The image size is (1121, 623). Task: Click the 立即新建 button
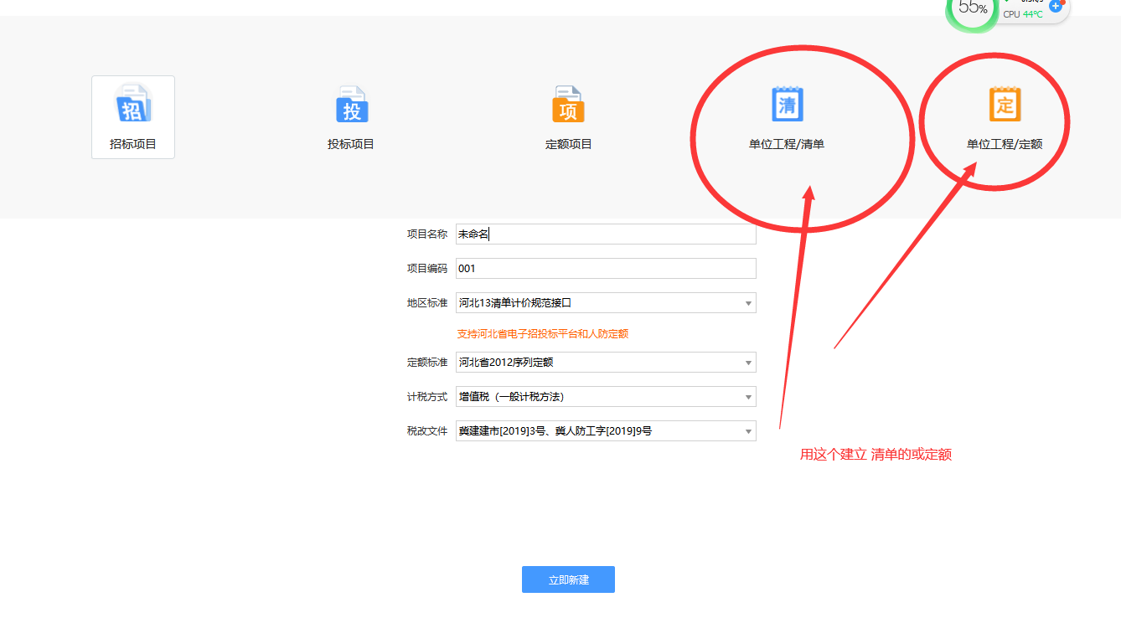click(568, 579)
